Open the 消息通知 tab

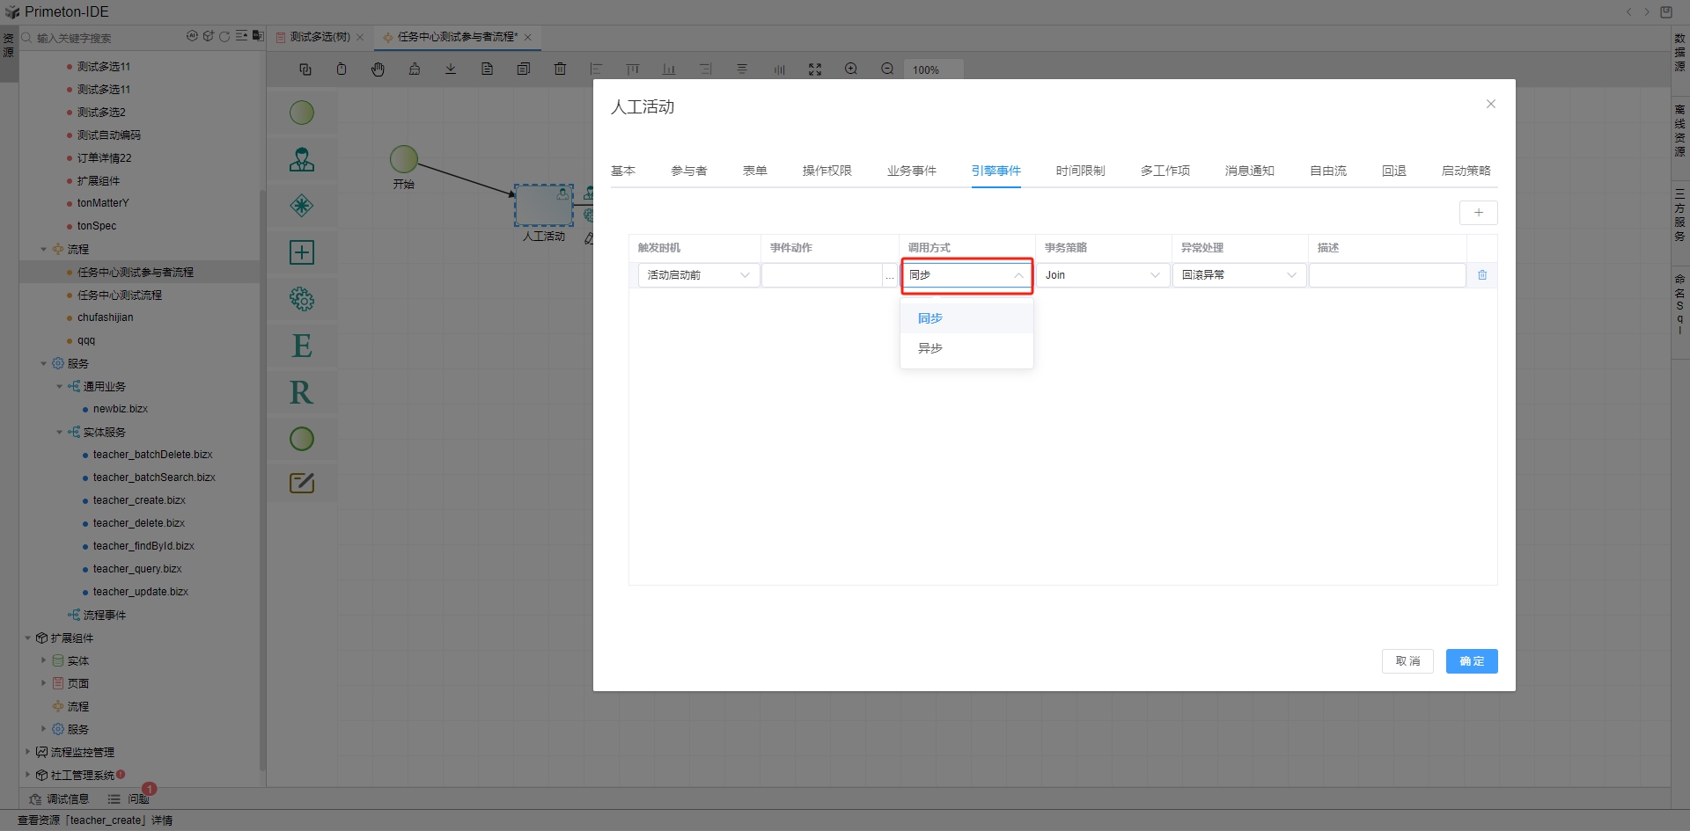(1249, 171)
